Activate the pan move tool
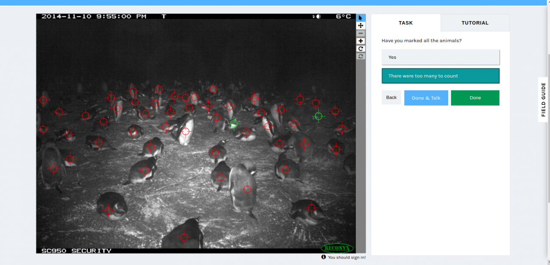The width and height of the screenshot is (550, 265). pos(361,26)
